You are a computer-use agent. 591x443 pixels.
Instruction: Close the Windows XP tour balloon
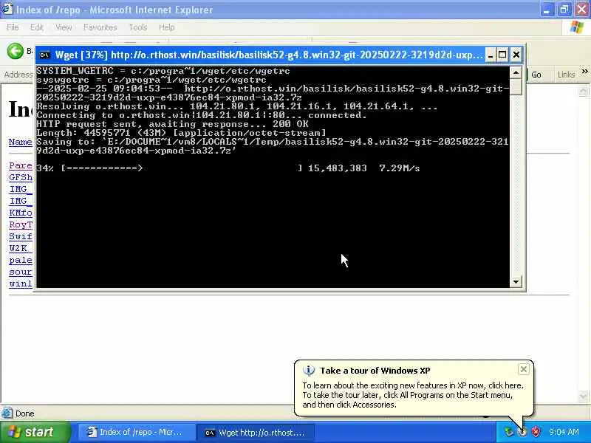pyautogui.click(x=523, y=370)
